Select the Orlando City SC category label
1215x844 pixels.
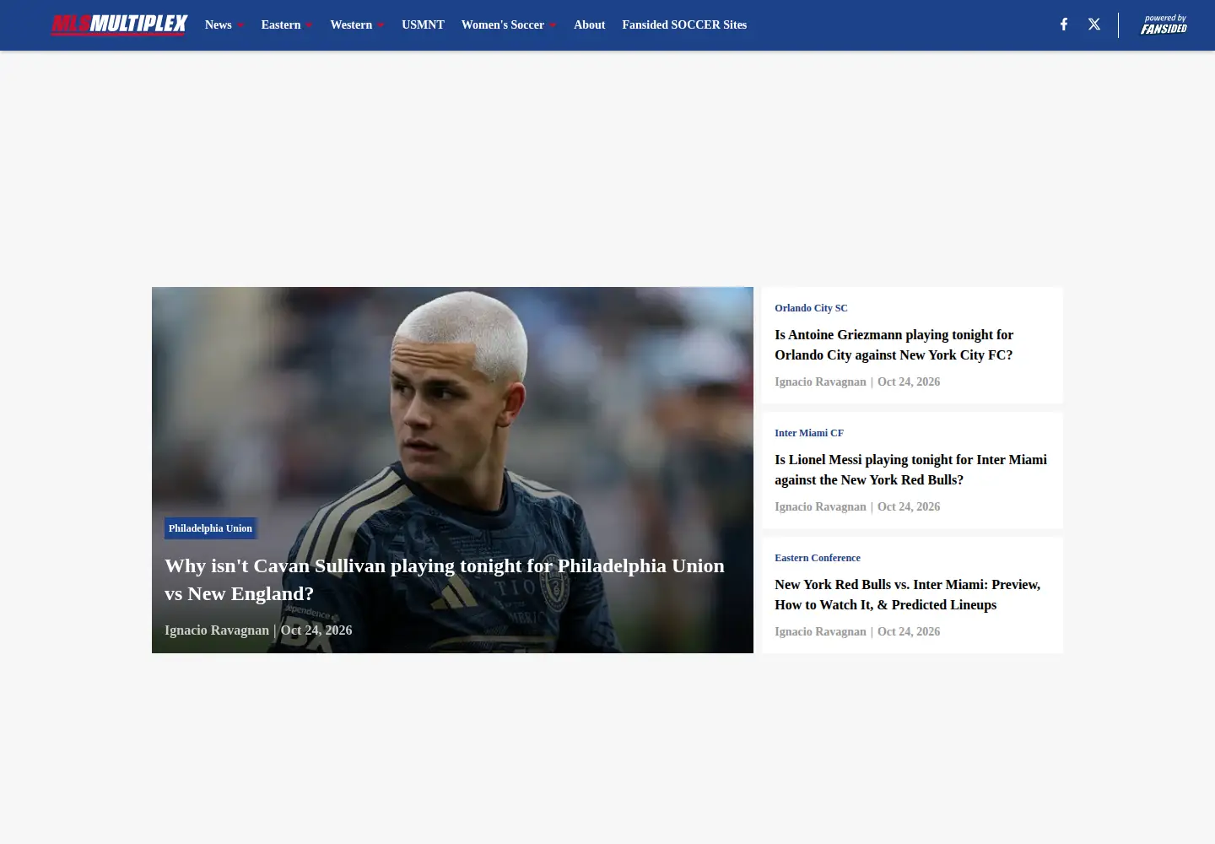[x=811, y=308]
